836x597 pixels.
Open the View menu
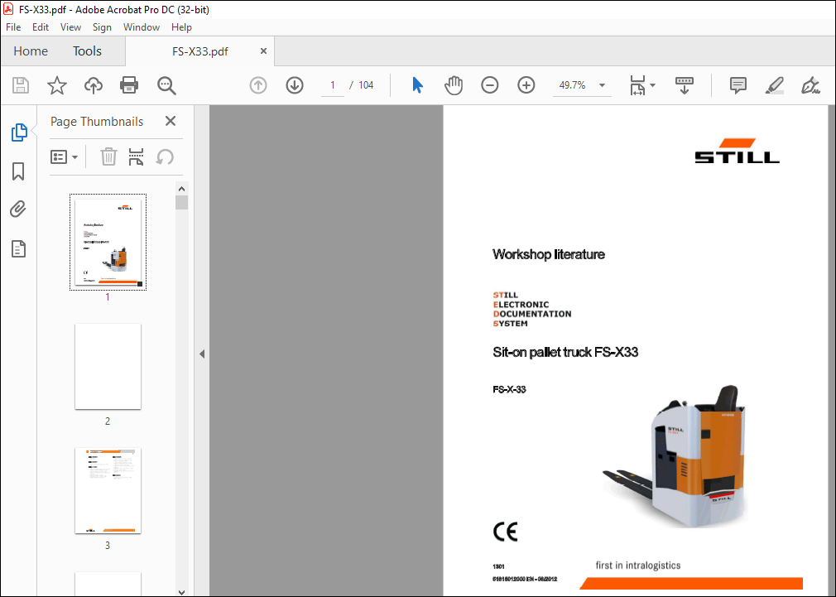pos(70,27)
